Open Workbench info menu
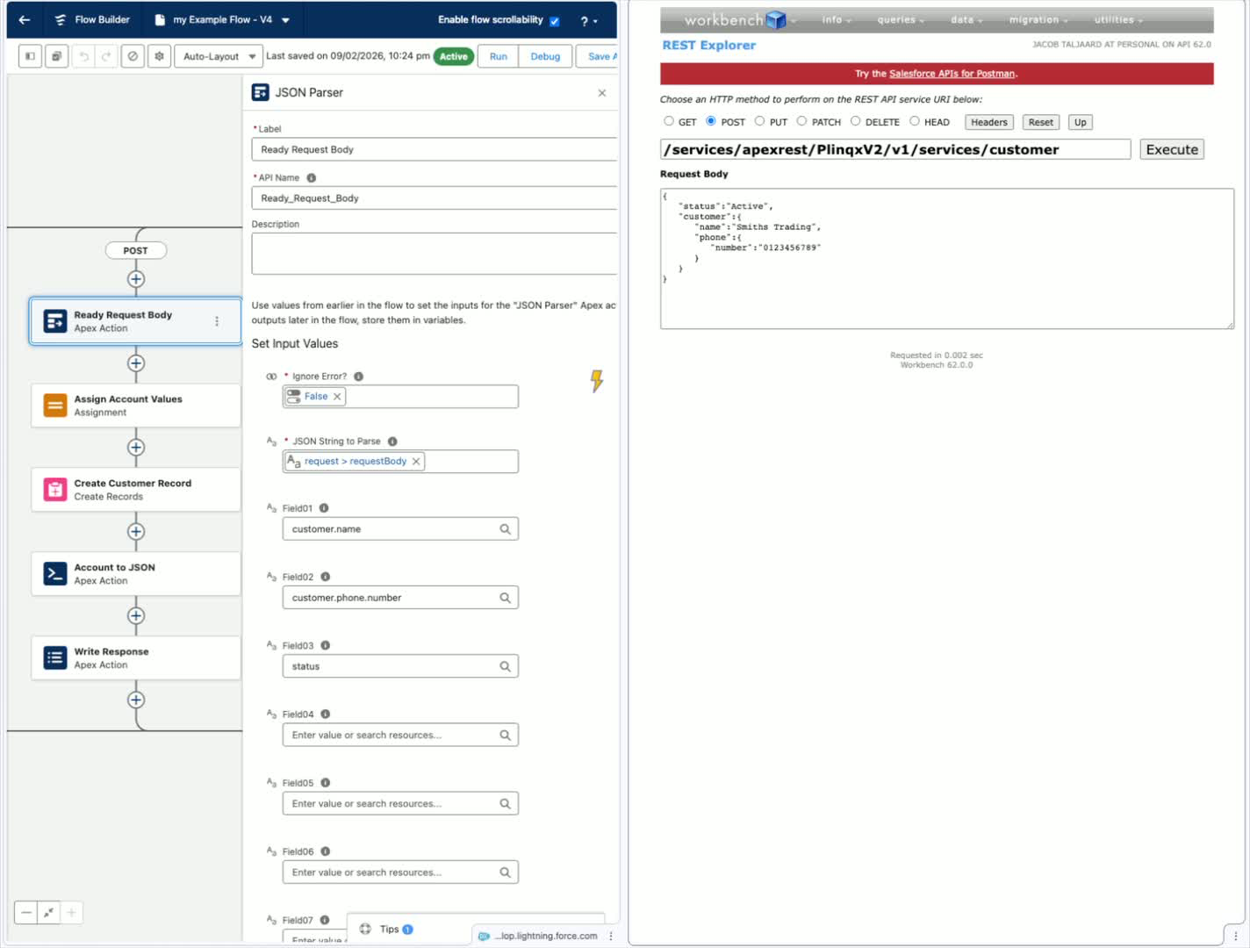Image resolution: width=1250 pixels, height=948 pixels. point(836,19)
